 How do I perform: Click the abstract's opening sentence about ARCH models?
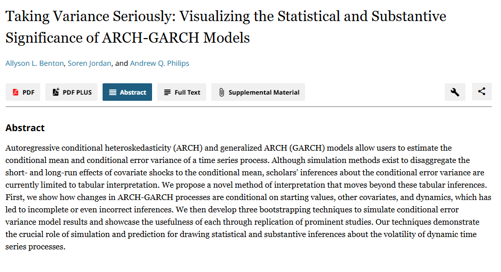[x=155, y=148]
